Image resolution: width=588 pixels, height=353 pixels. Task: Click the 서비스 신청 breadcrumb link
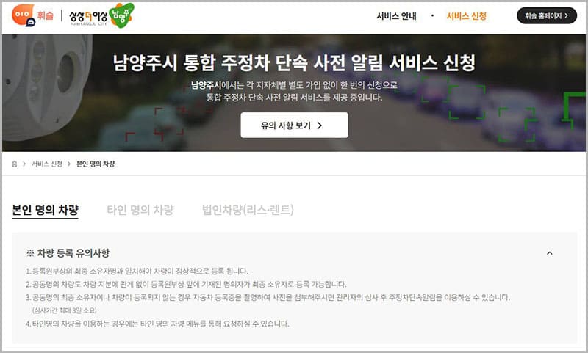(x=47, y=164)
